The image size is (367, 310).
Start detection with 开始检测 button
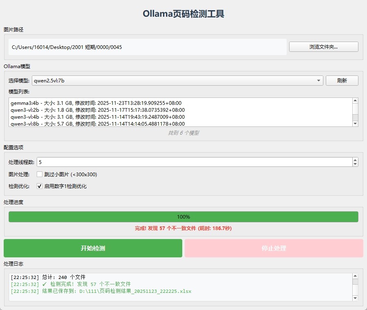[x=93, y=248]
